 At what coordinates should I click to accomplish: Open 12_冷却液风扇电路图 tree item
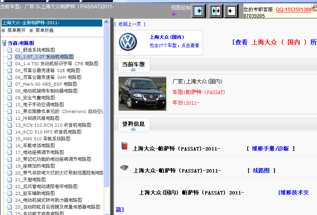[37, 118]
